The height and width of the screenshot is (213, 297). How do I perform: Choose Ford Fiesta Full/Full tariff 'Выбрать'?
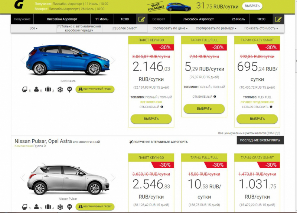(x=204, y=109)
